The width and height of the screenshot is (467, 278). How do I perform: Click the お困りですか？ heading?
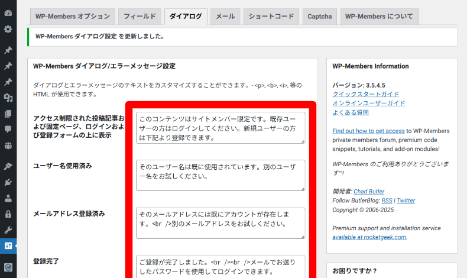point(355,271)
